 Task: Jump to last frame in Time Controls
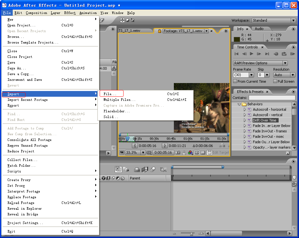(x=267, y=54)
